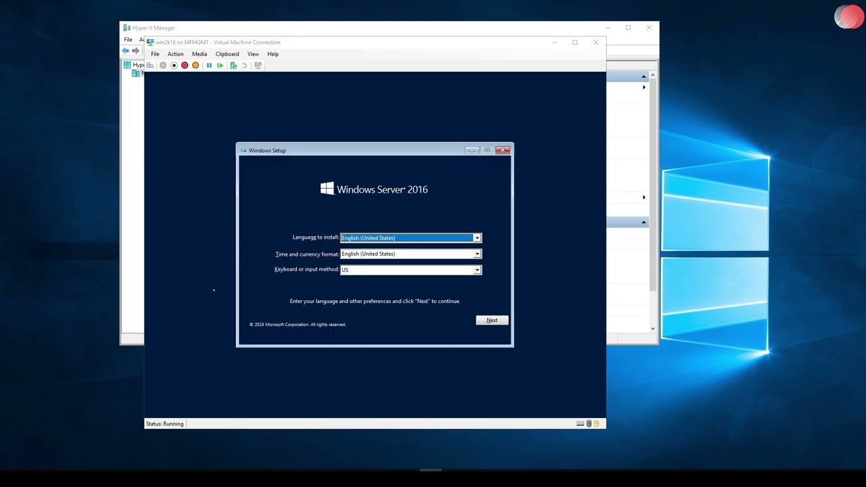Click the Windows Setup title bar icon
This screenshot has width=866, height=487.
tap(244, 150)
